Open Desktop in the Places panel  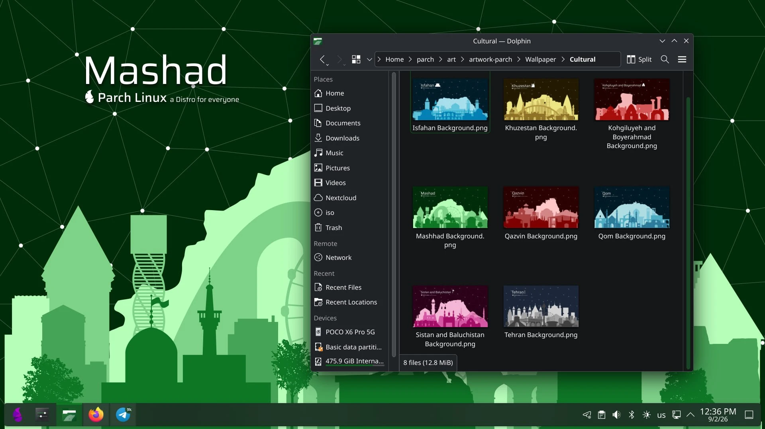[x=349, y=108]
